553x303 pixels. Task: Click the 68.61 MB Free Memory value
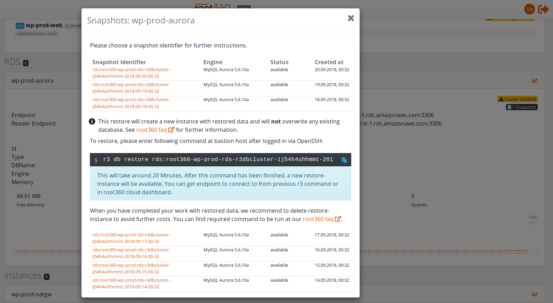click(x=29, y=196)
